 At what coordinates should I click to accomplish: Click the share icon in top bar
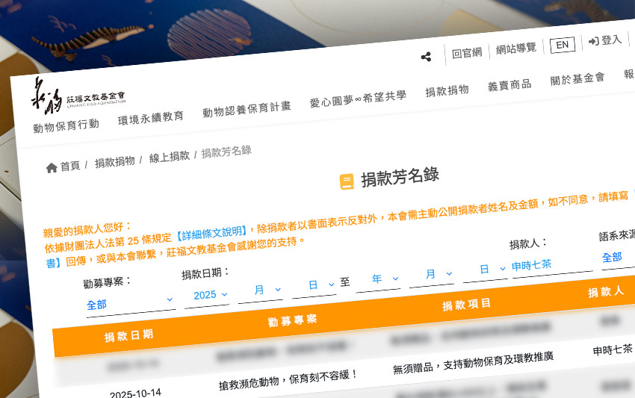[x=426, y=57]
